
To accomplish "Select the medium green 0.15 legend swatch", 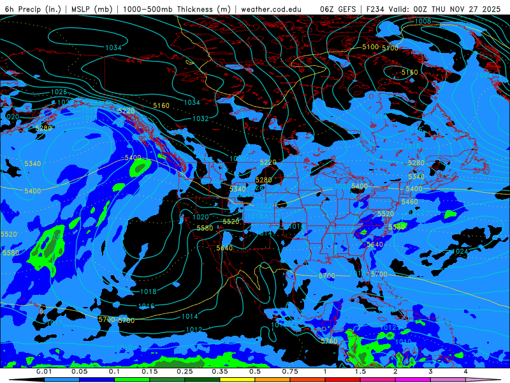I will [167, 380].
